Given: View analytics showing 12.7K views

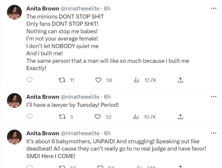Looking at the screenshot, I should (136, 80).
